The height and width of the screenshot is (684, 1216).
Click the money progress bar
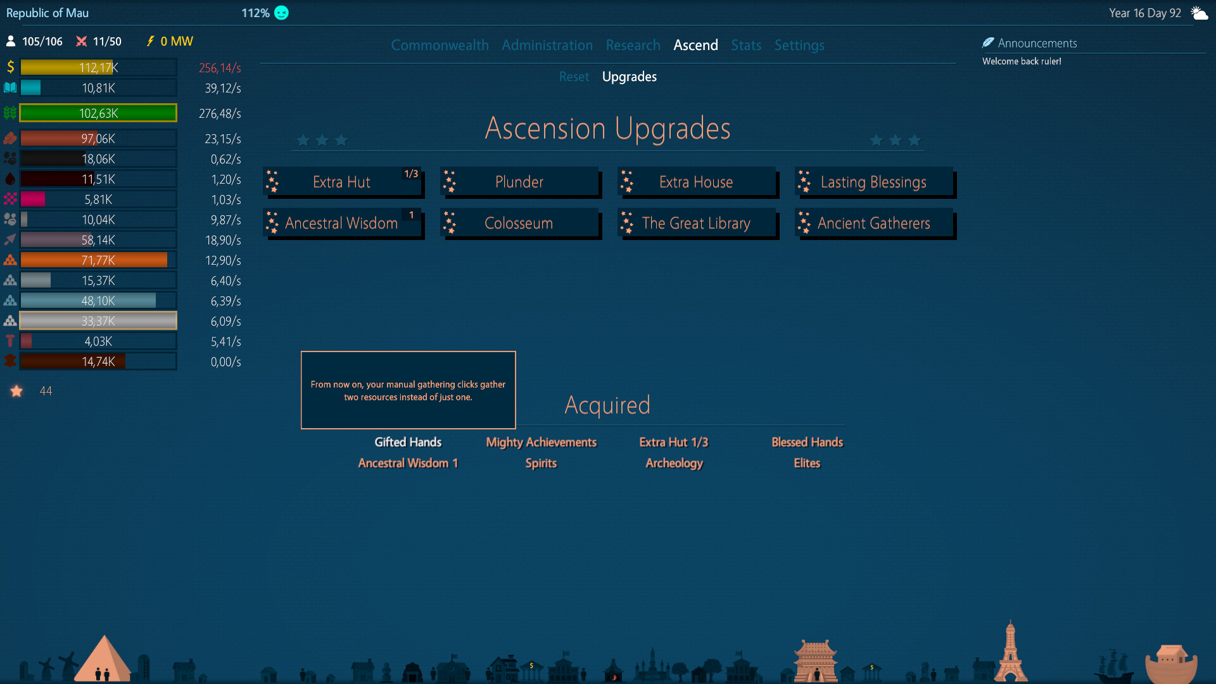(x=98, y=67)
